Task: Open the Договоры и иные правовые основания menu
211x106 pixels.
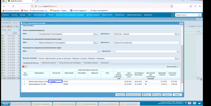Action: [x=70, y=15]
